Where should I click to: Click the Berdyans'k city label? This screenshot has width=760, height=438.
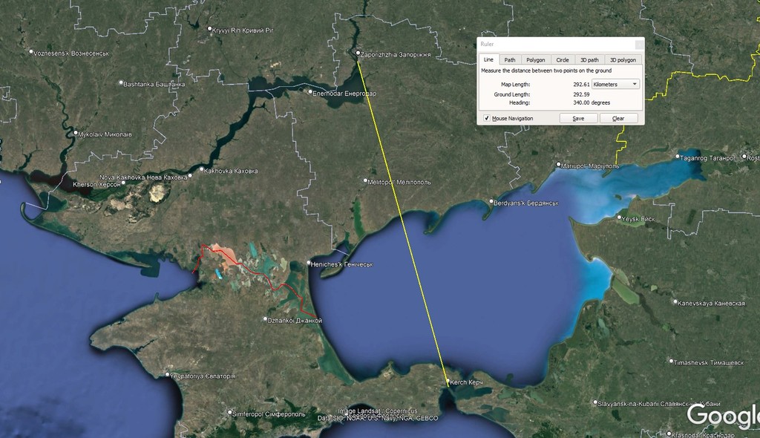tap(526, 203)
